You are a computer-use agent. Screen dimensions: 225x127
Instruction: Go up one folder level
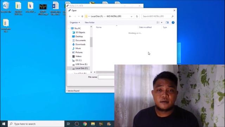[x=82, y=17]
